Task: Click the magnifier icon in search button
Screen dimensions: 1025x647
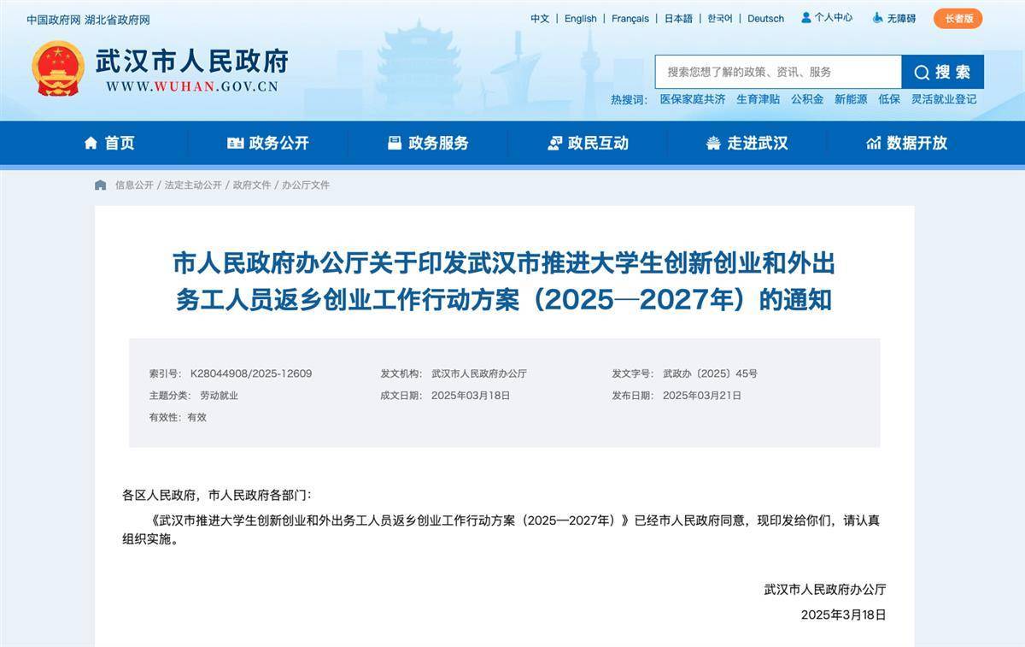Action: pos(922,73)
